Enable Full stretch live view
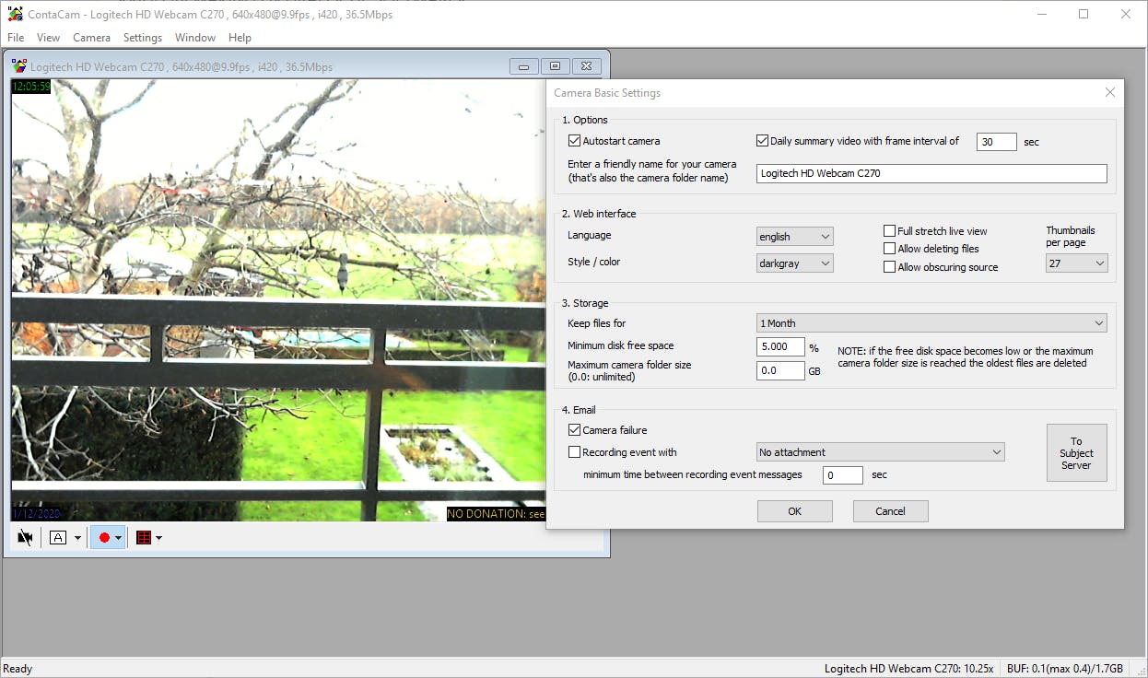 point(890,231)
